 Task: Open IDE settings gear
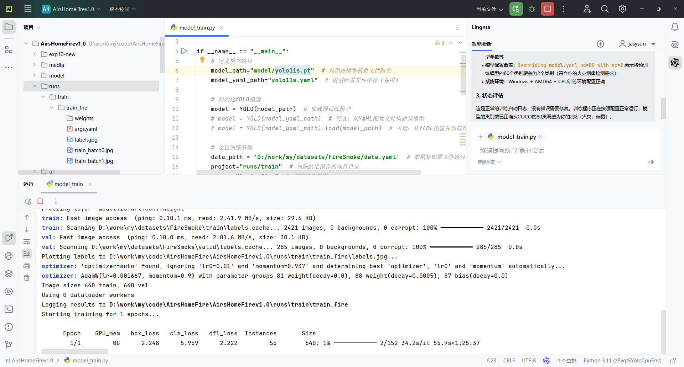click(622, 9)
